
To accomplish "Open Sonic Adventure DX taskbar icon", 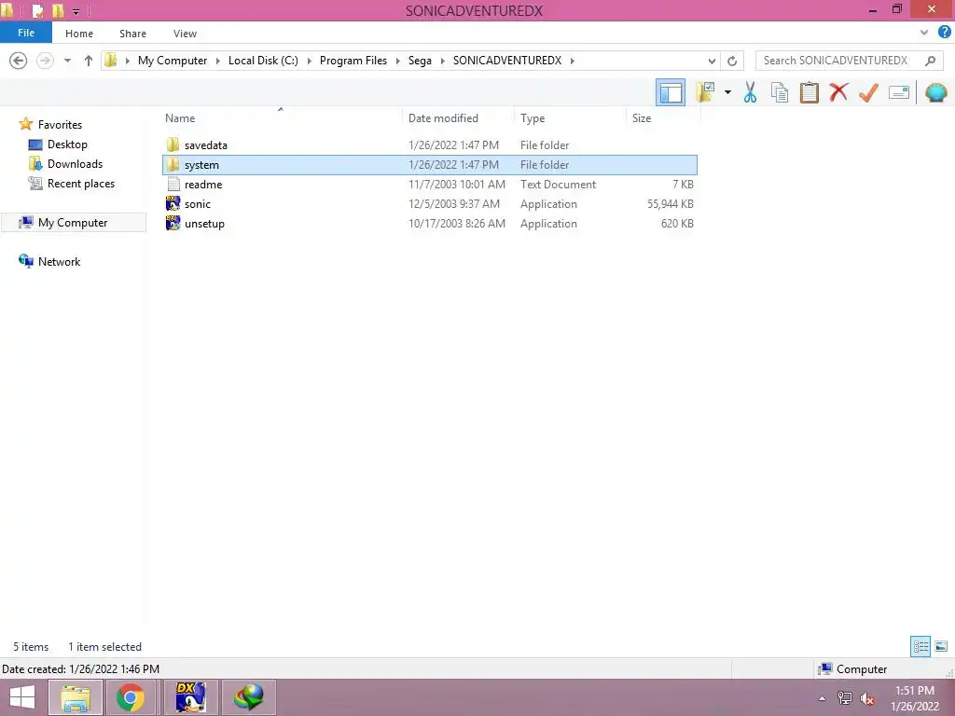I will click(x=190, y=697).
